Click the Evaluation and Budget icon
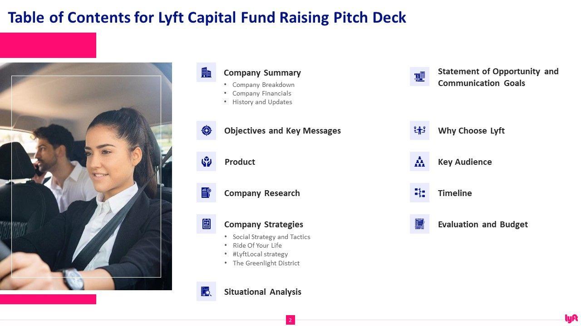Image resolution: width=581 pixels, height=326 pixels. pyautogui.click(x=419, y=224)
